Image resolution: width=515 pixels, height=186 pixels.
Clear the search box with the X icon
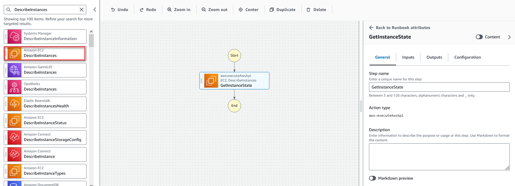(x=82, y=10)
